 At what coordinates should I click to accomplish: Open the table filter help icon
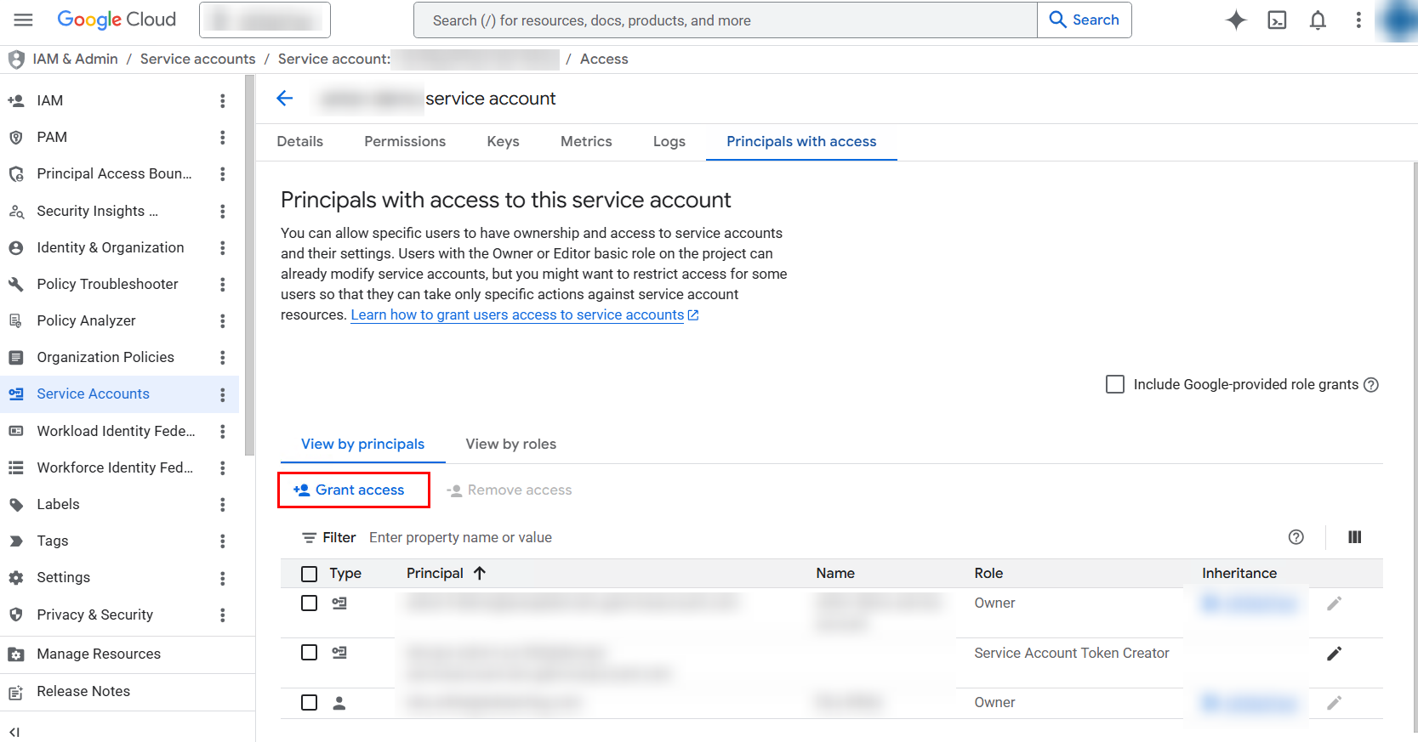click(1296, 537)
